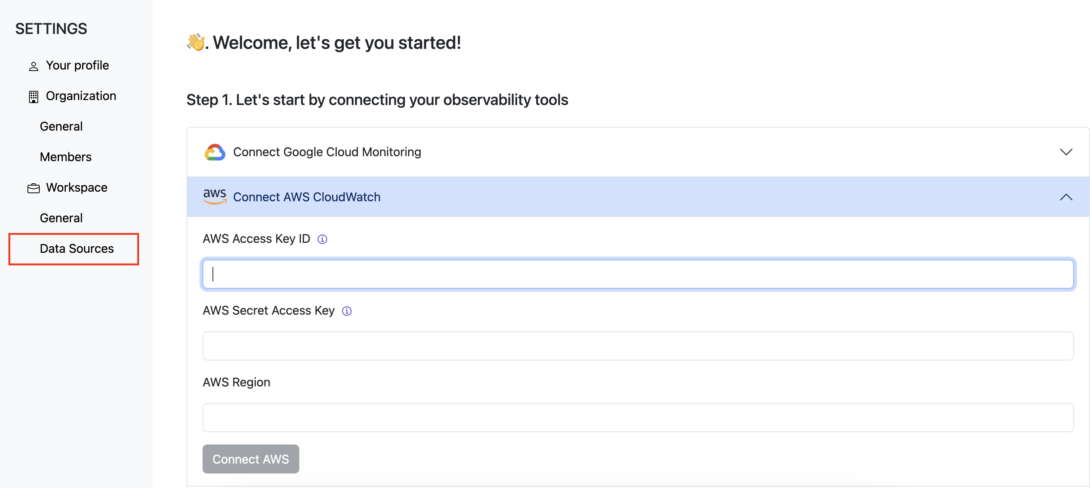The height and width of the screenshot is (488, 1090).
Task: Focus the AWS Access Key ID field
Action: (637, 275)
